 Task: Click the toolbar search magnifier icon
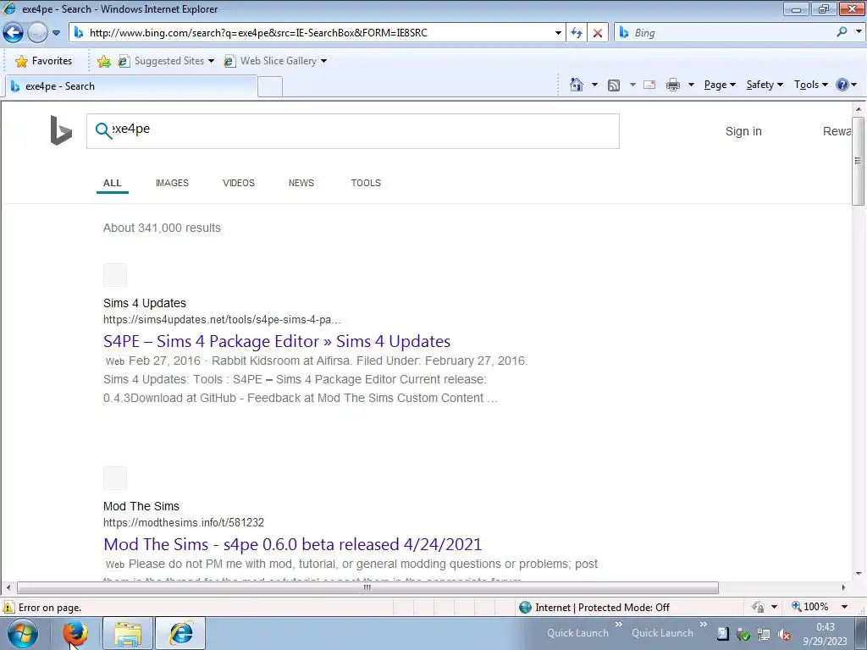842,32
